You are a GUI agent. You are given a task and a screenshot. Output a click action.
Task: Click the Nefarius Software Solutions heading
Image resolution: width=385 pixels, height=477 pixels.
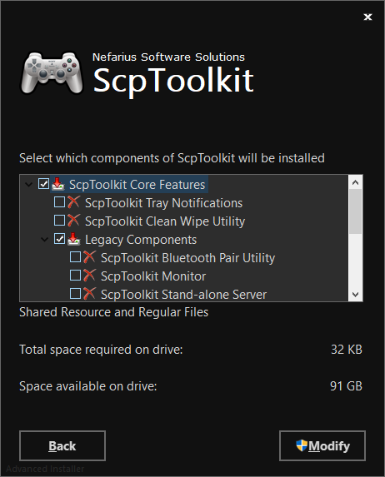coord(168,57)
